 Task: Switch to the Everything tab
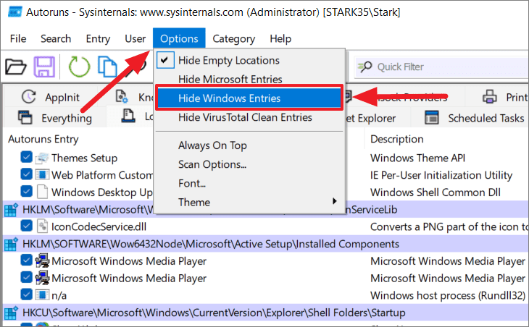[x=54, y=118]
